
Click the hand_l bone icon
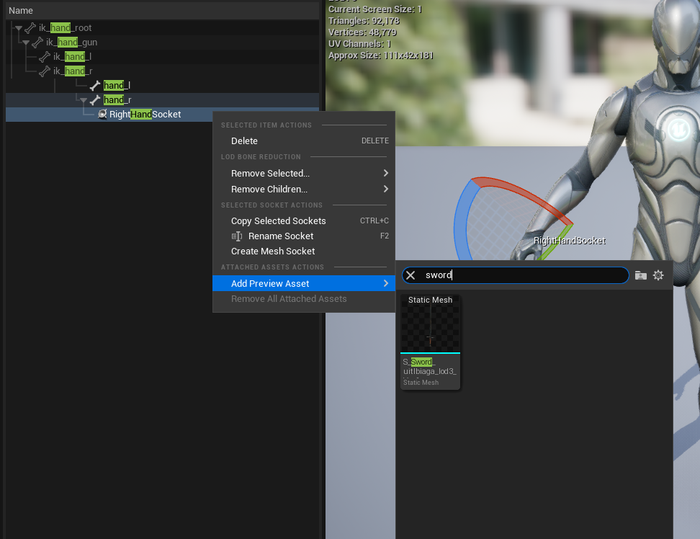(x=95, y=85)
